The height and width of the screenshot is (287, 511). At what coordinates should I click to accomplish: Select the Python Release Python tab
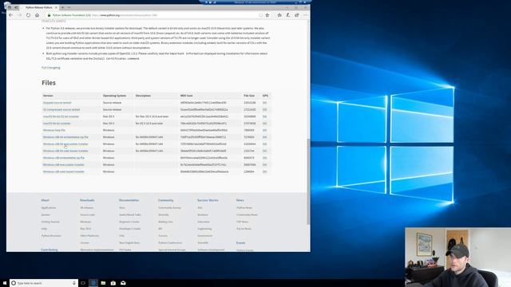click(39, 7)
